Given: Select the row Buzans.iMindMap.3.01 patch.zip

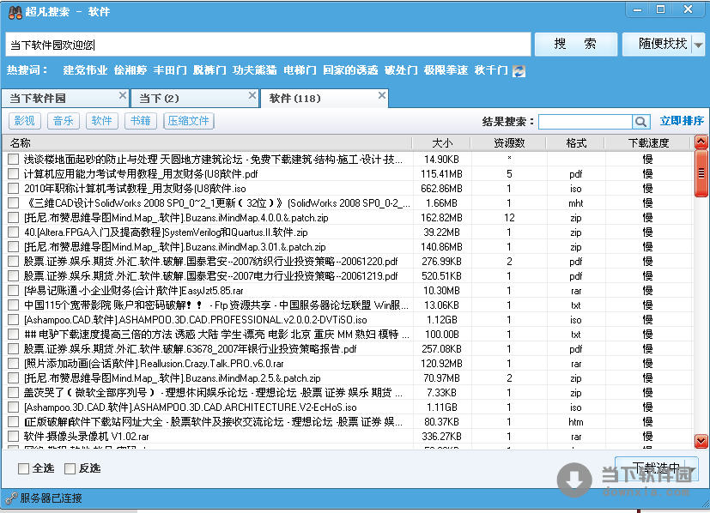Looking at the screenshot, I should click(x=348, y=246).
